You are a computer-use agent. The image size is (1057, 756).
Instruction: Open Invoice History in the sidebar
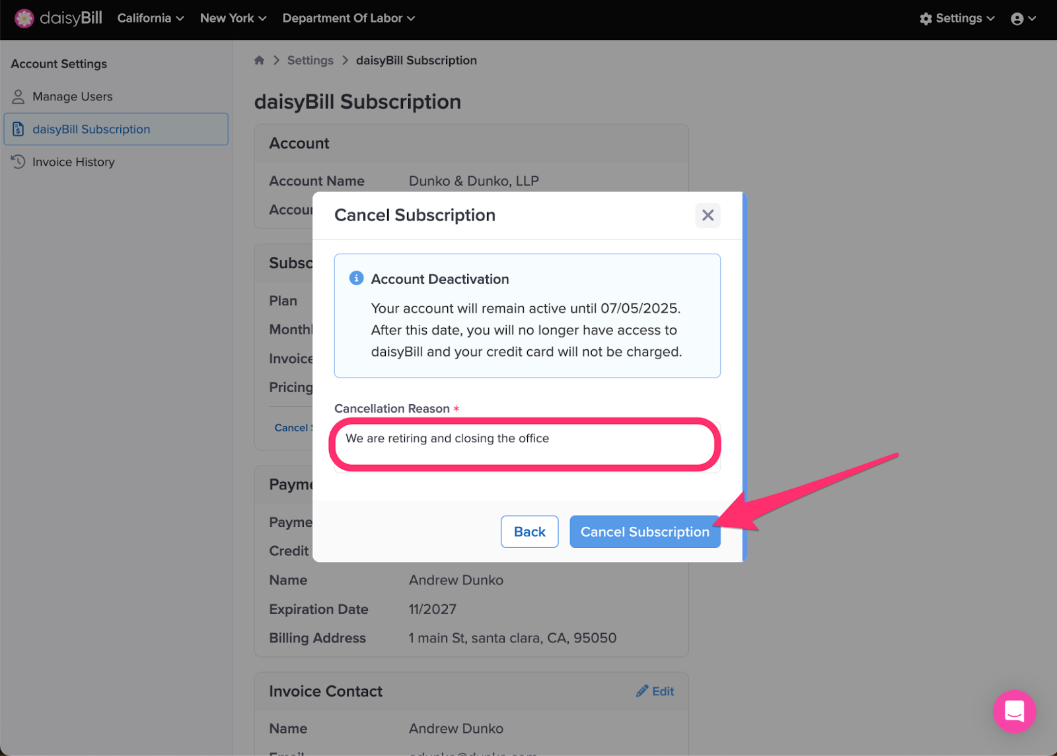[x=73, y=162]
